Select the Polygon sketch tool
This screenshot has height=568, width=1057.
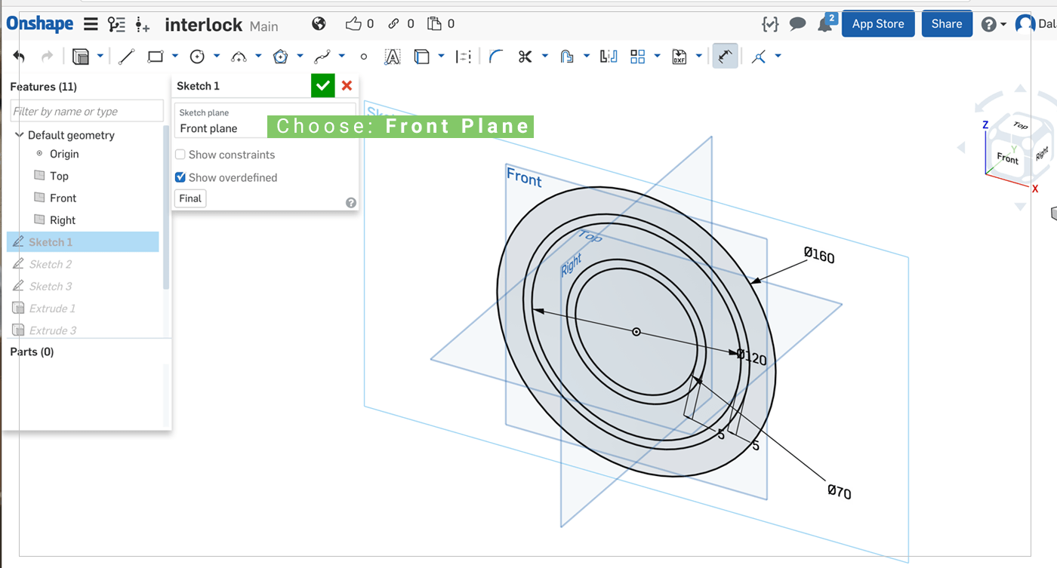click(280, 57)
